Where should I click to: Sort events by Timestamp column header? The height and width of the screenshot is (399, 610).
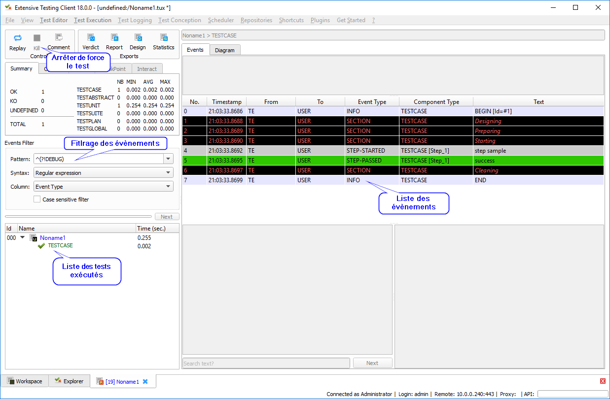[x=227, y=102]
